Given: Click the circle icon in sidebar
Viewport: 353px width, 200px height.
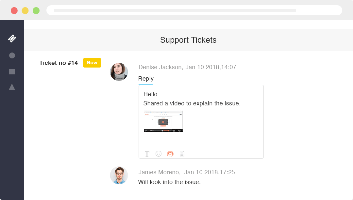Looking at the screenshot, I should (12, 55).
